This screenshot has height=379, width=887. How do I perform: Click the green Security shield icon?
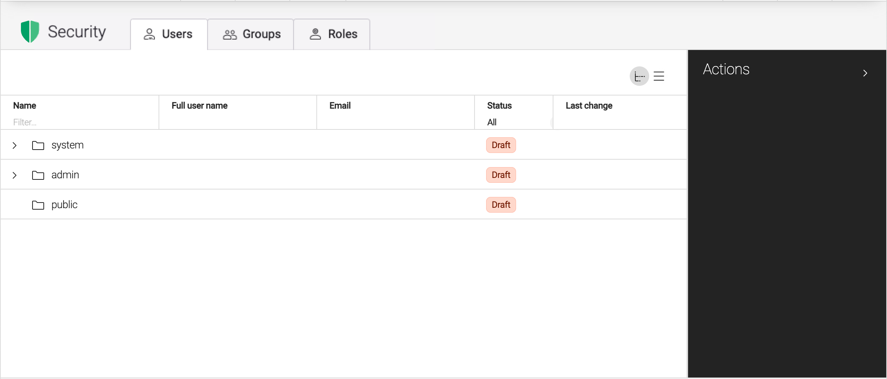(30, 32)
